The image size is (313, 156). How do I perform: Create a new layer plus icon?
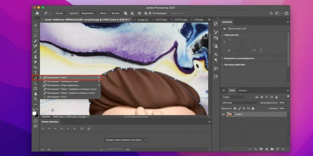277,149
